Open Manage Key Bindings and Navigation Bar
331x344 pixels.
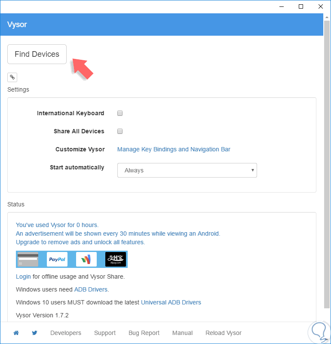click(x=174, y=149)
